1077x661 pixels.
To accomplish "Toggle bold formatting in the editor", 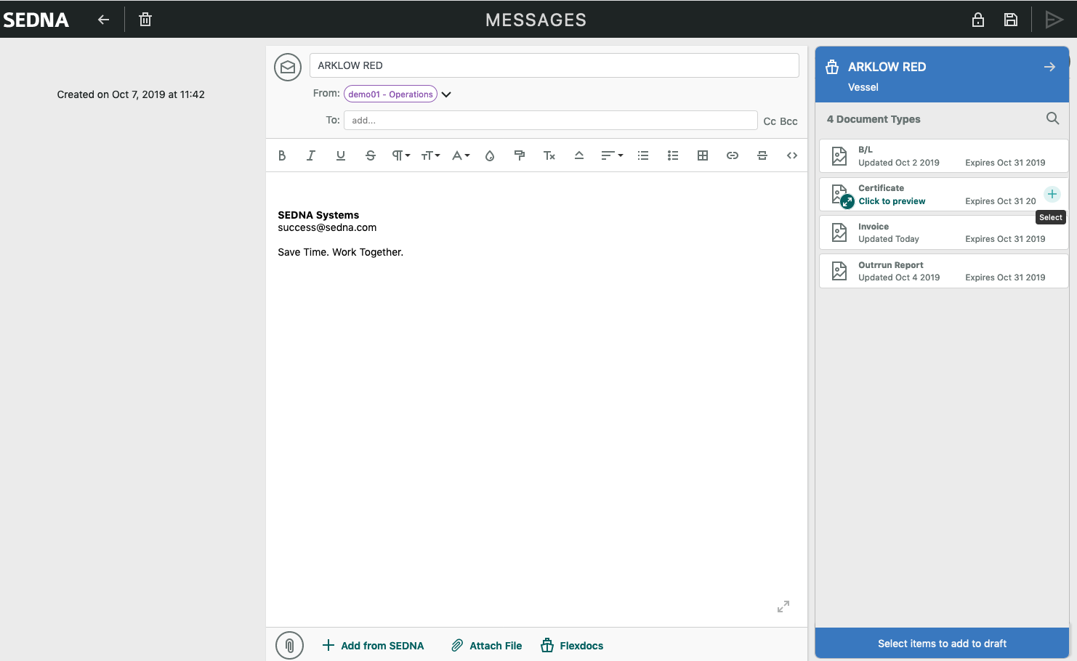I will coord(282,155).
